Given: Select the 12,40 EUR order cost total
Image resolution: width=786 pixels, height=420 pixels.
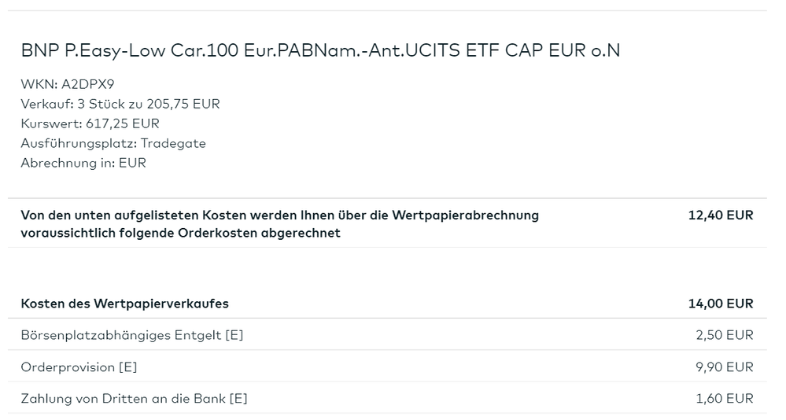Looking at the screenshot, I should coord(720,215).
